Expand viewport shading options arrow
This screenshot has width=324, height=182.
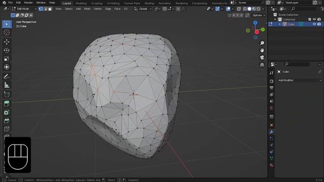coord(263,9)
